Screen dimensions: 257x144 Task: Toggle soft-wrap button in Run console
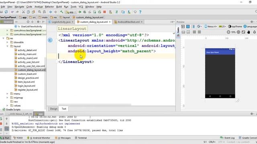pos(7,129)
